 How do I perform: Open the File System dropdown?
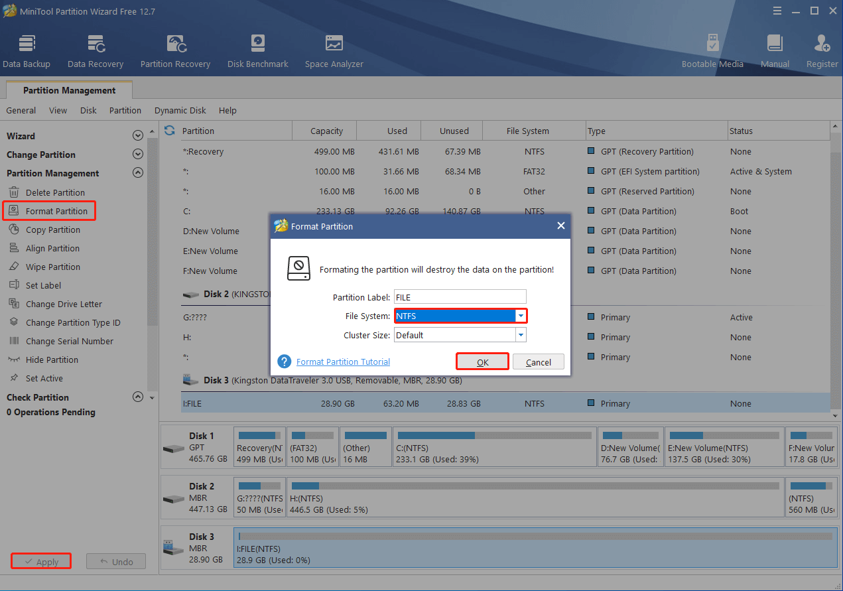point(521,316)
